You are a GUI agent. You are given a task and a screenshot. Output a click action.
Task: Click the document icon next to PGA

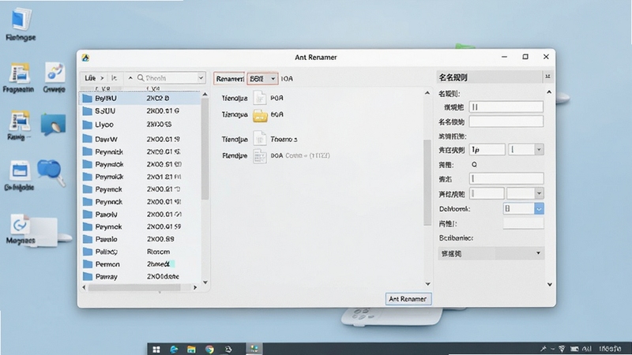pos(260,98)
